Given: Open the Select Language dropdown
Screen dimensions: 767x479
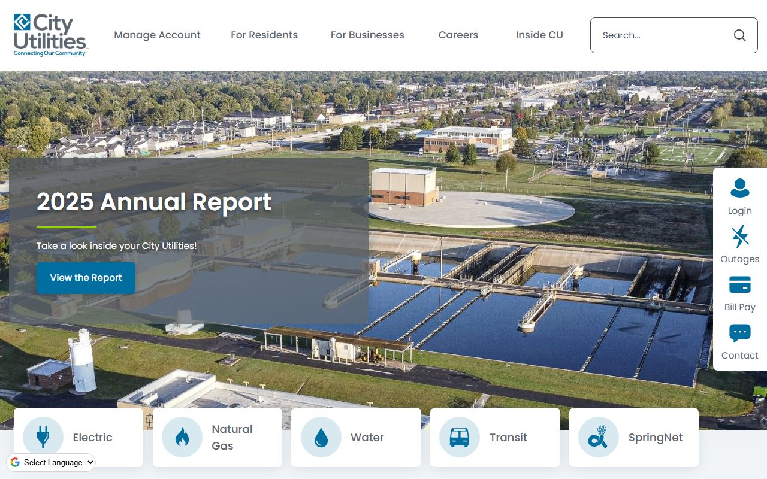Looking at the screenshot, I should [x=52, y=462].
